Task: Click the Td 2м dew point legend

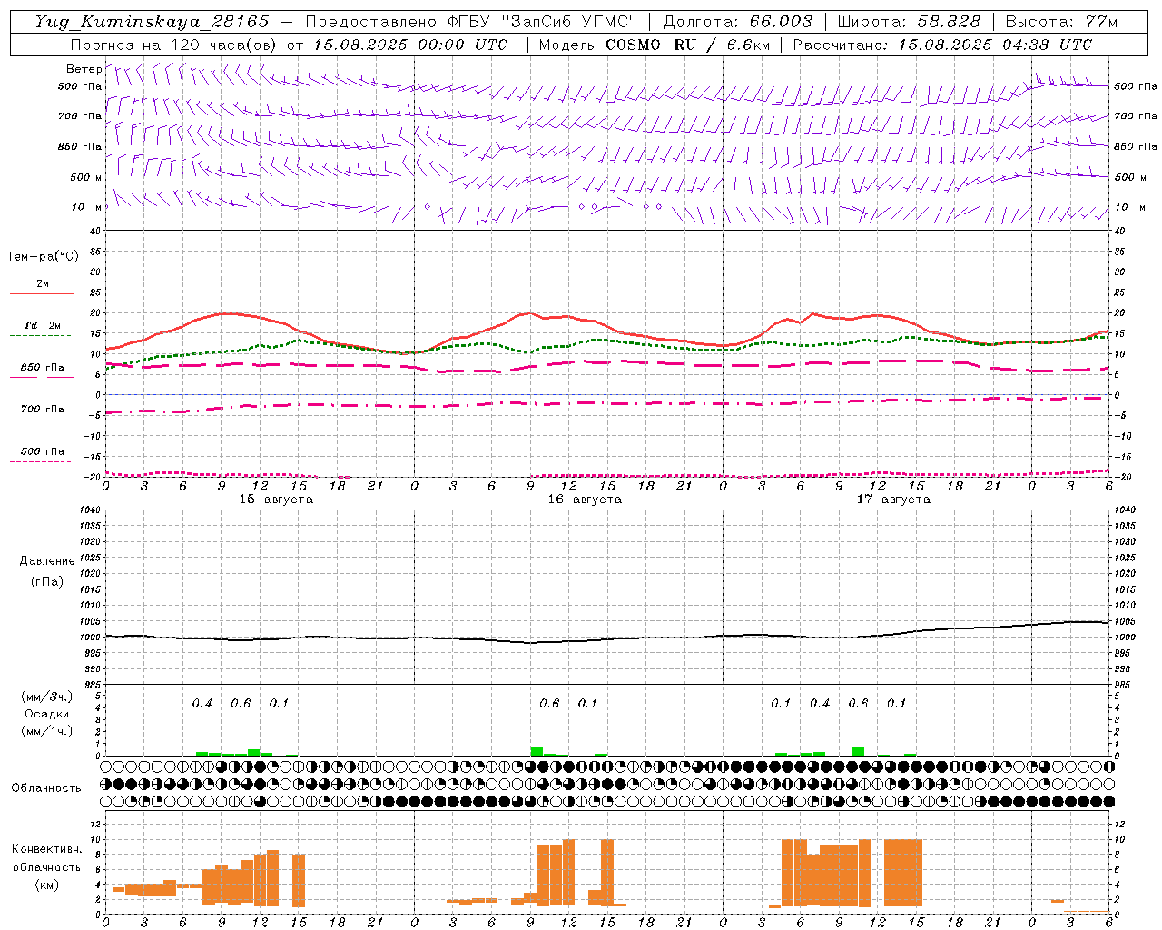Action: coord(42,326)
